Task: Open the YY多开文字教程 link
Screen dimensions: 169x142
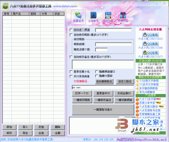Action: [x=149, y=85]
